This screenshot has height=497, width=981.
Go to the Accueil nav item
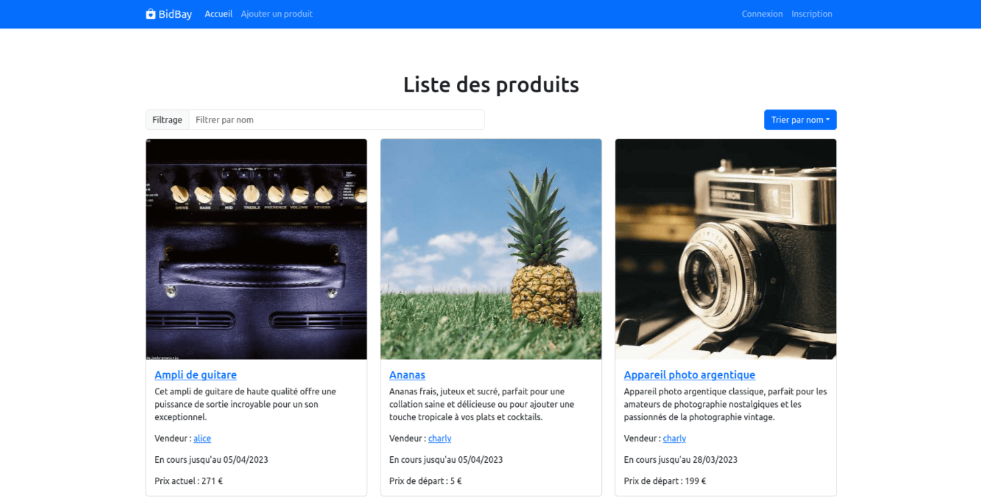coord(218,14)
